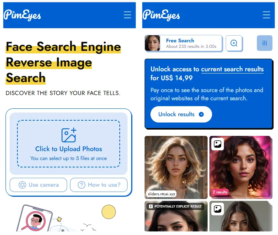Click the add-image upload icon
Image resolution: width=278 pixels, height=235 pixels.
(69, 135)
